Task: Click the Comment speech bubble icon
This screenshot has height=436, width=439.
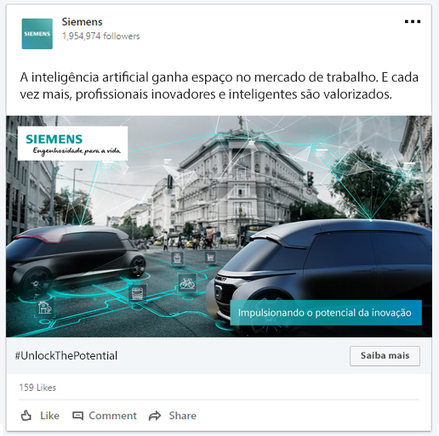Action: tap(77, 416)
